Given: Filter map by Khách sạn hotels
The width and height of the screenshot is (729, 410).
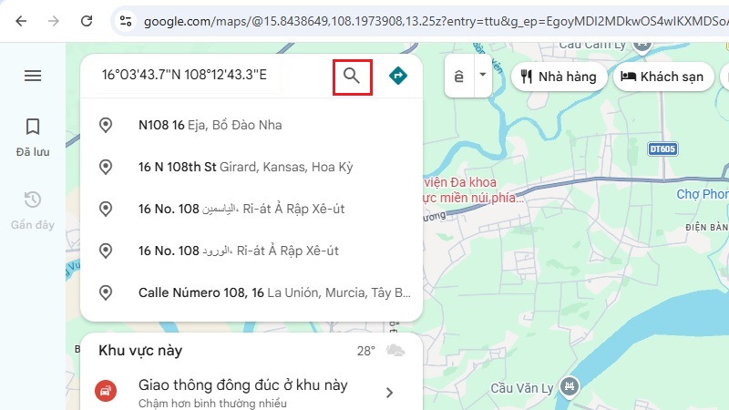Looking at the screenshot, I should point(663,77).
